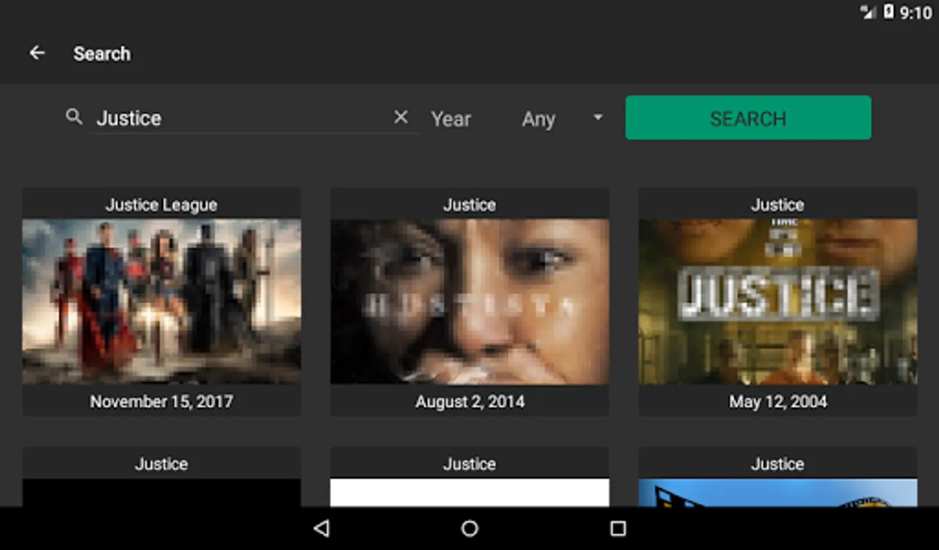Tap the battery icon in the status bar
The width and height of the screenshot is (939, 550).
point(888,12)
